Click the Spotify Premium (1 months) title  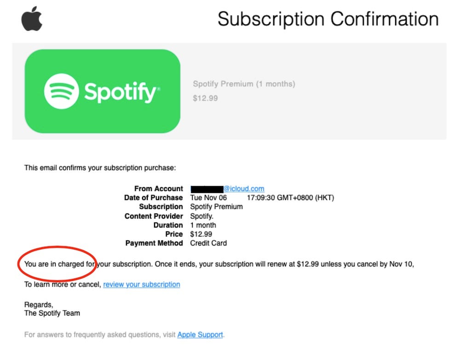pos(244,84)
